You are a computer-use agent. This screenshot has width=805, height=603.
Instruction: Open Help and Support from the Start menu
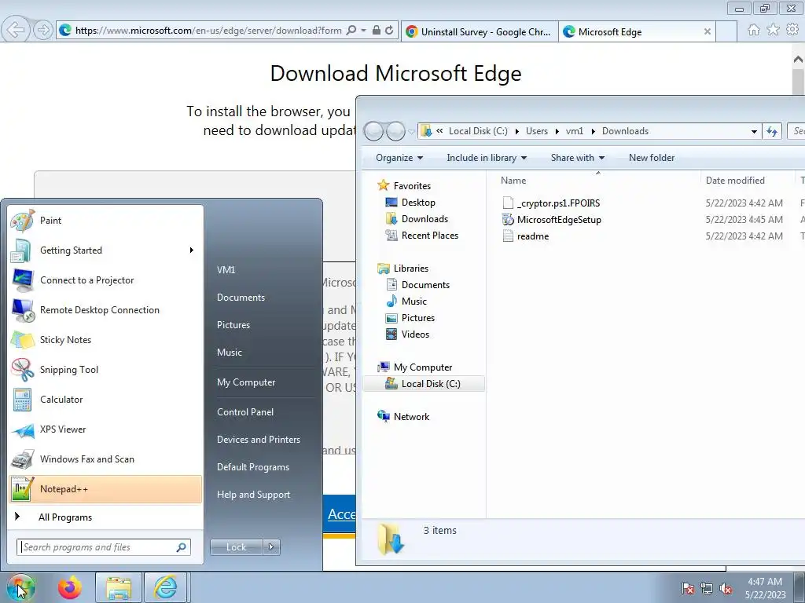pyautogui.click(x=253, y=495)
